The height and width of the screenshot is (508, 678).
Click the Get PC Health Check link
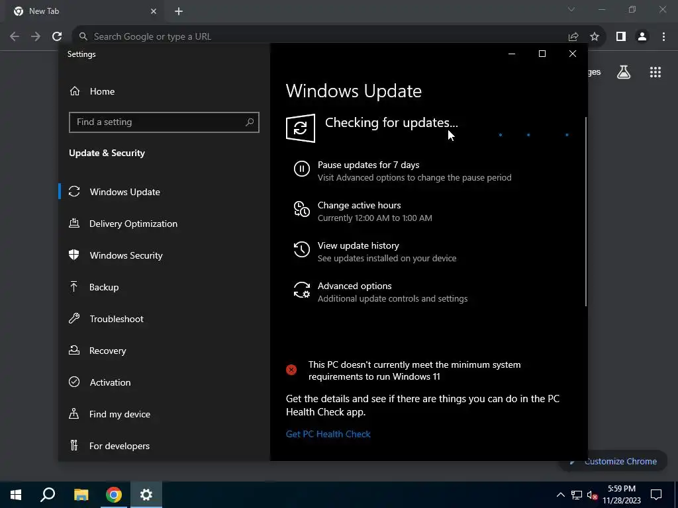click(x=328, y=434)
